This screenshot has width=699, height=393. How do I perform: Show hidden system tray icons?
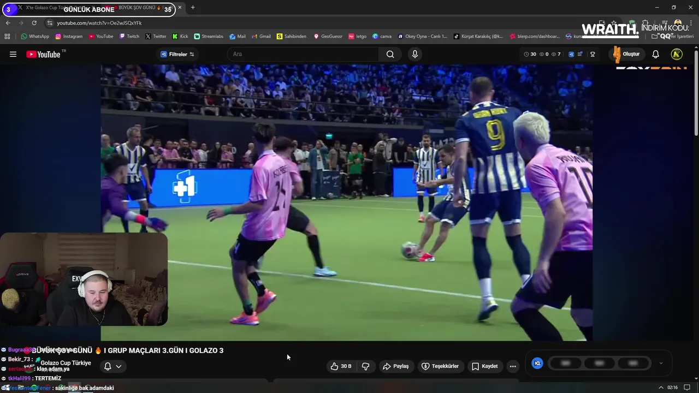coord(661,388)
